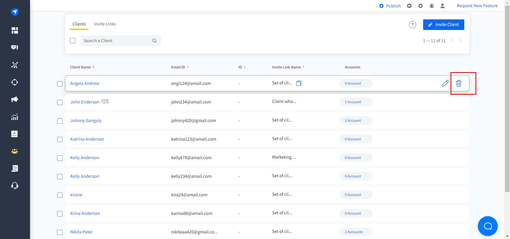This screenshot has width=510, height=239.
Task: Open the live chat bubble button
Action: click(488, 226)
